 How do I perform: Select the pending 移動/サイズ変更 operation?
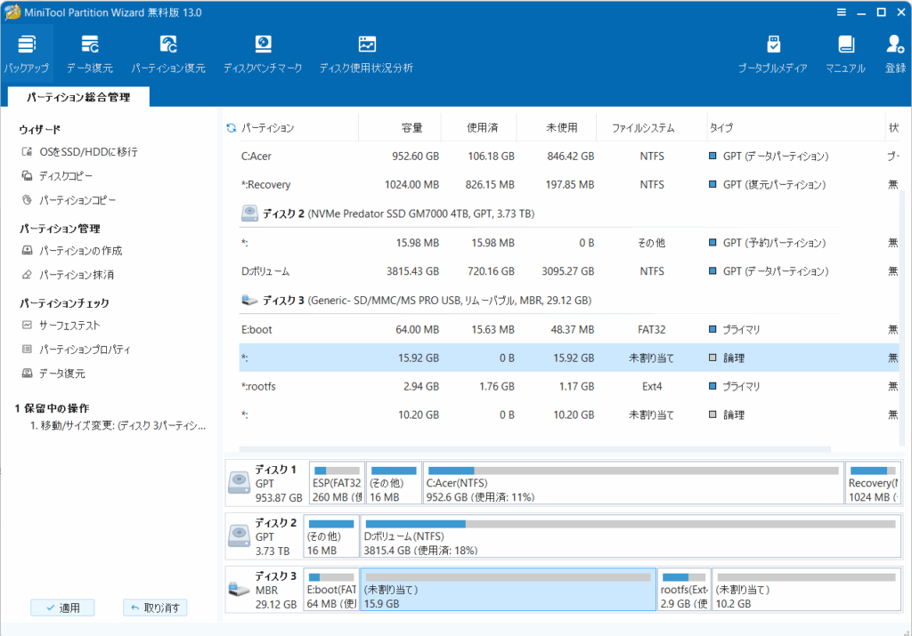[116, 426]
